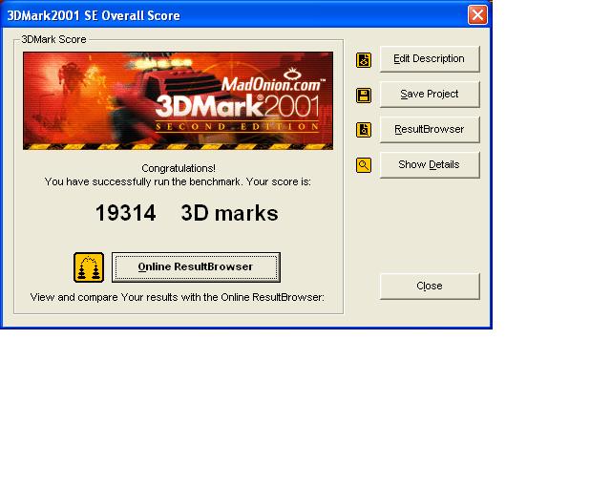The width and height of the screenshot is (611, 489).
Task: Open the ResultBrowser button on the right
Action: [430, 129]
